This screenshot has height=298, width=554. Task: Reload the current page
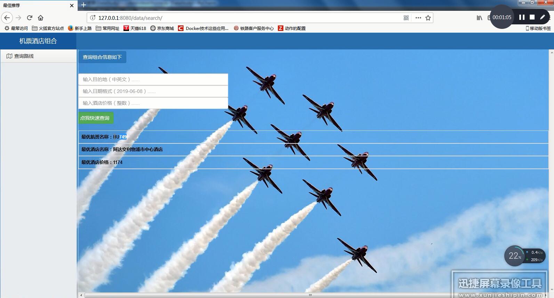pos(30,18)
